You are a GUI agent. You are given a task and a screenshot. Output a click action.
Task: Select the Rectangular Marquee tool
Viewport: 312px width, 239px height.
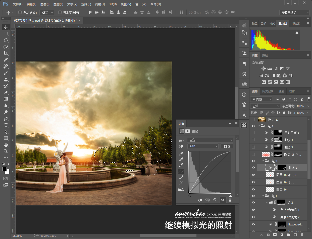[x=6, y=34]
